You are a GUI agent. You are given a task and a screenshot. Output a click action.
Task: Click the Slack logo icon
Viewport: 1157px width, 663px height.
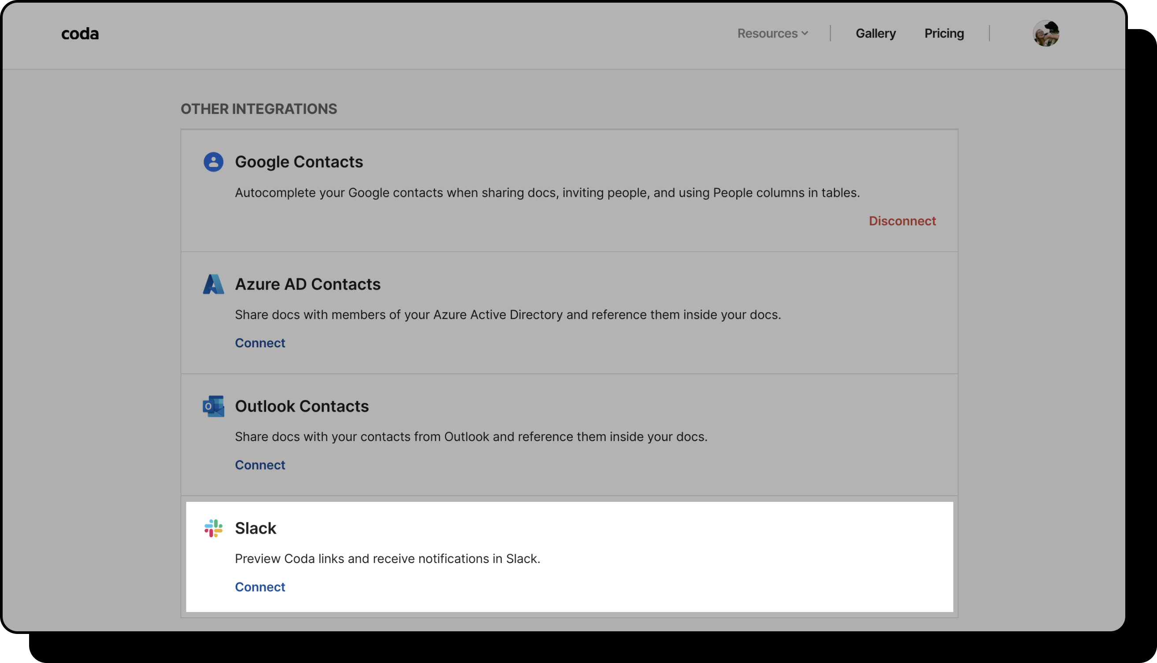(213, 528)
